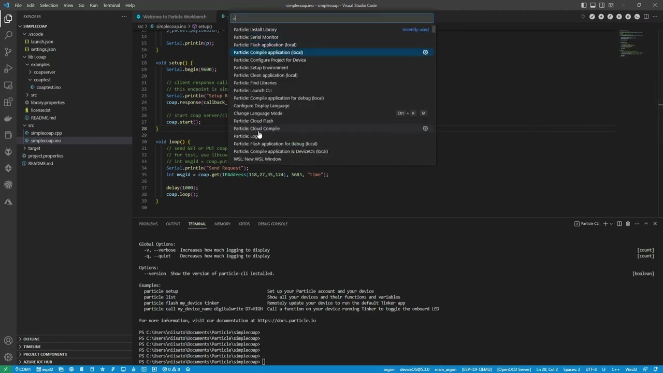The height and width of the screenshot is (373, 663).
Task: Split the terminal panel
Action: pyautogui.click(x=619, y=224)
